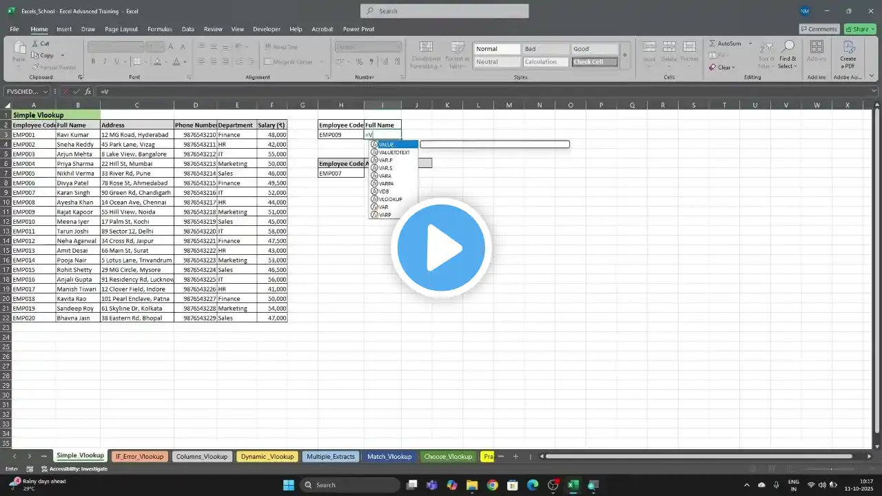Apply the Bad cell style
Screen dimensions: 882x496
(545, 49)
